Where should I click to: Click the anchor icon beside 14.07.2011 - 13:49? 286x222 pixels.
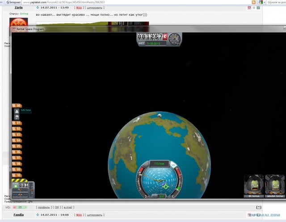click(x=38, y=8)
